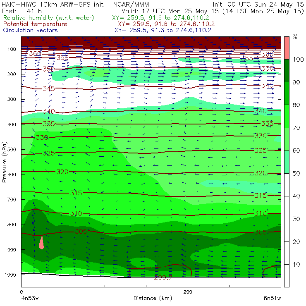
Task: Click the colorbar '20' label
Action: pyautogui.click(x=296, y=241)
